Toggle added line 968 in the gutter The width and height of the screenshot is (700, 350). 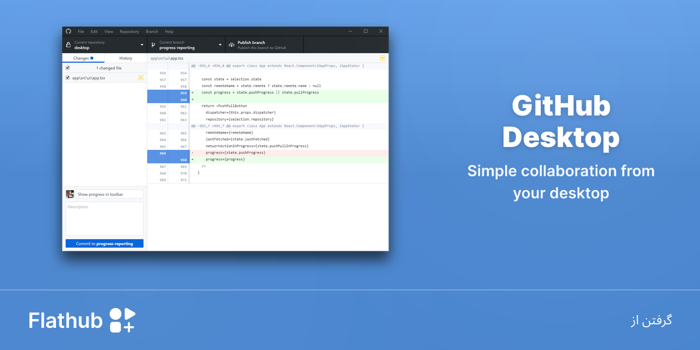click(x=168, y=160)
